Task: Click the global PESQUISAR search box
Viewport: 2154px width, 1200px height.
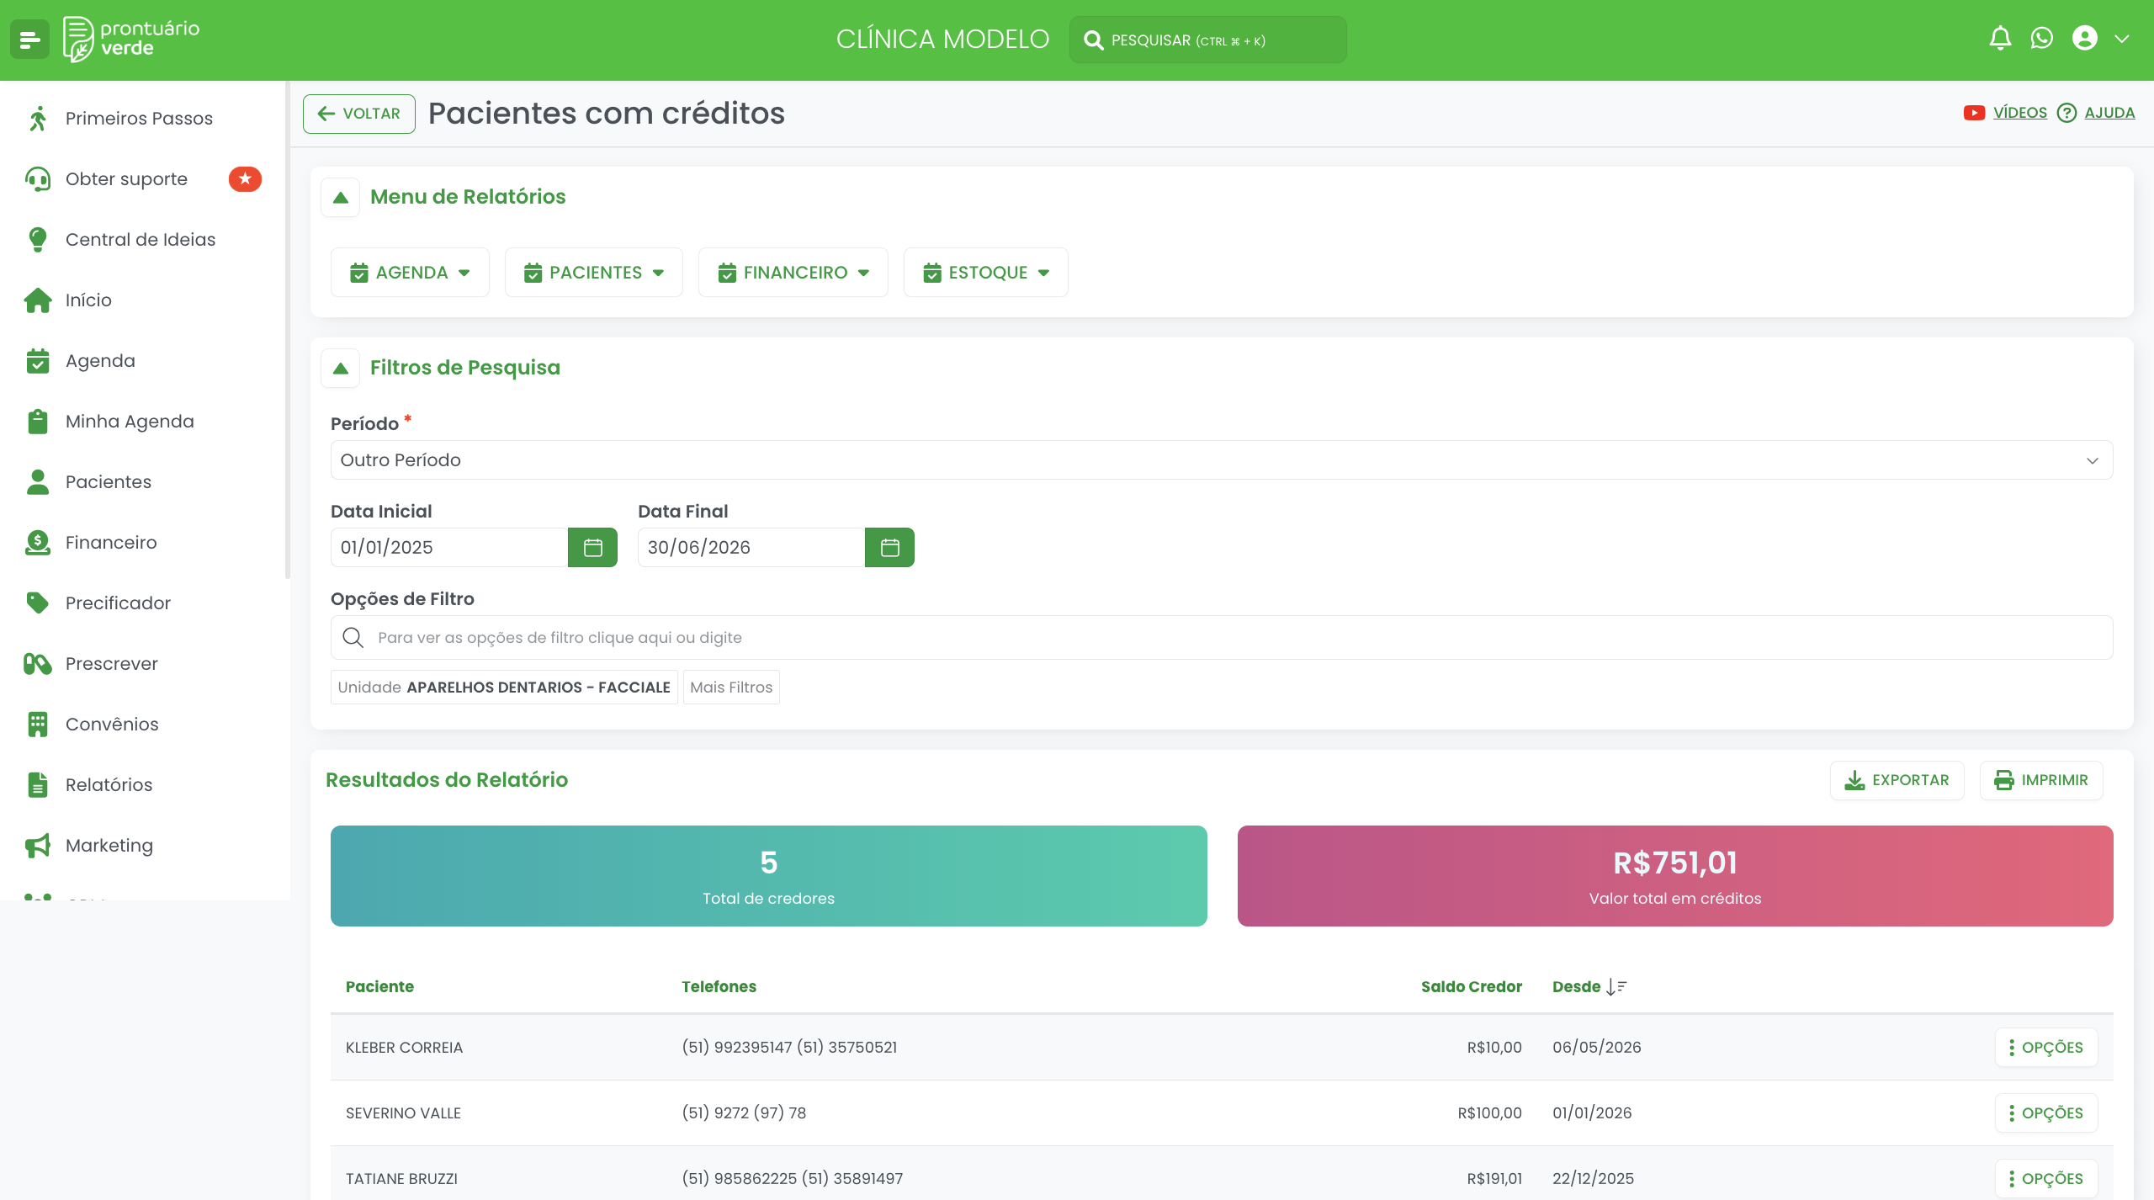Action: [x=1207, y=40]
